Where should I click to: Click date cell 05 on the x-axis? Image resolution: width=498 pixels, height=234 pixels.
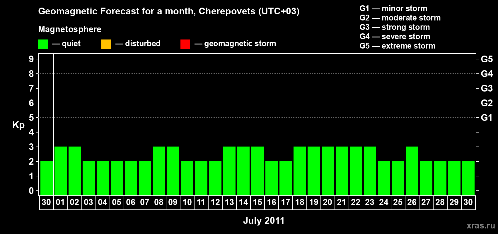tap(117, 202)
